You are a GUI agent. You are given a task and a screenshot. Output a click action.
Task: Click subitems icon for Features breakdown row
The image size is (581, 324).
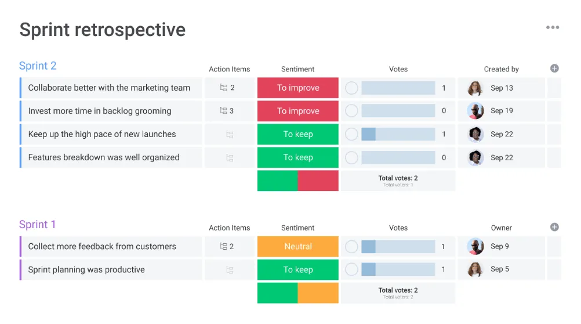coord(230,158)
